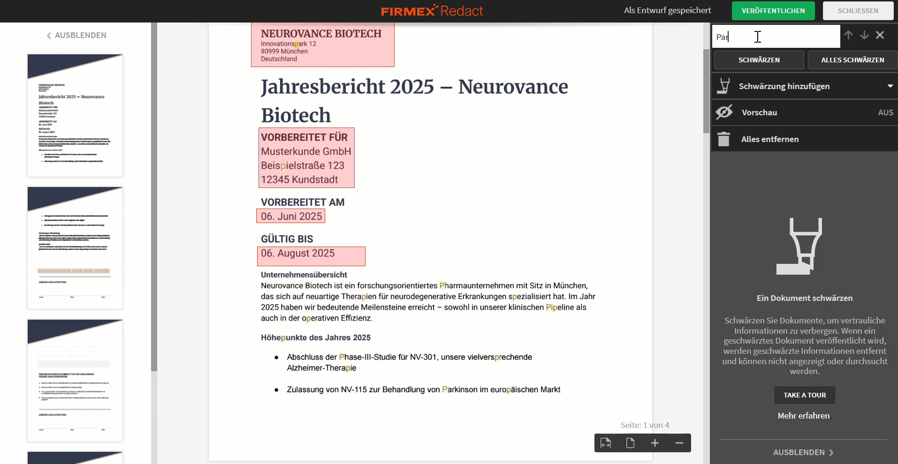Viewport: 898px width, 464px height.
Task: Zoom in with the plus icon
Action: (x=655, y=443)
